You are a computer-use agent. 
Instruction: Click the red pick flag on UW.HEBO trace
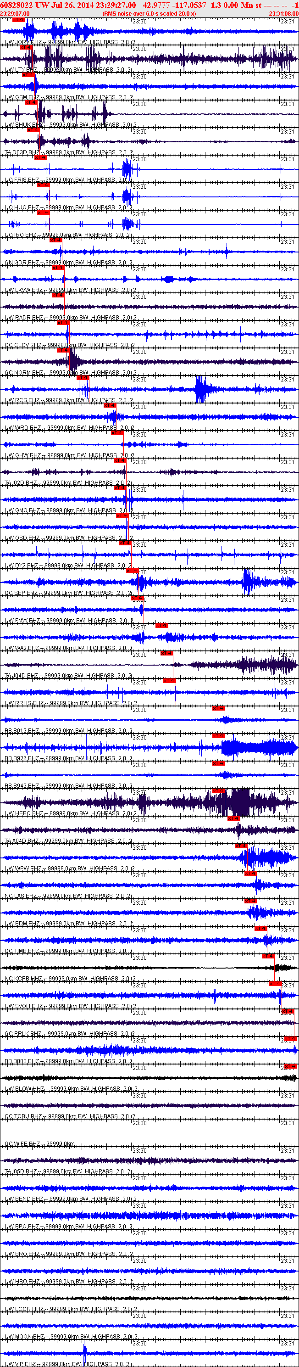(x=218, y=791)
